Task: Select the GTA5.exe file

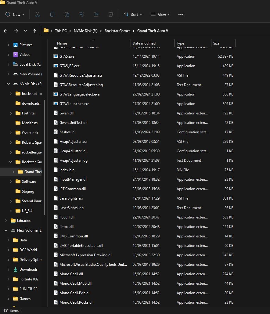Action: coord(67,56)
